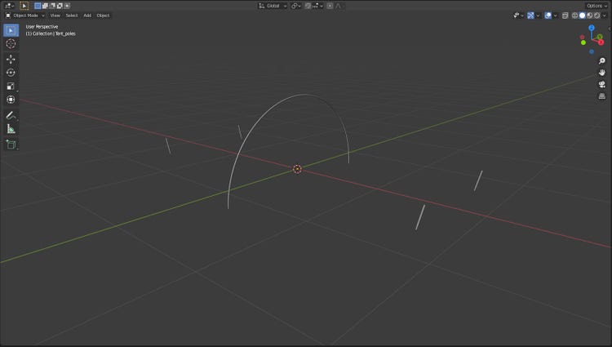Select the Add Cube tool

point(11,145)
